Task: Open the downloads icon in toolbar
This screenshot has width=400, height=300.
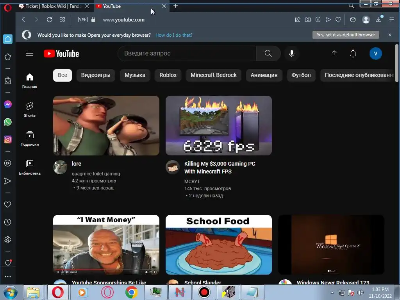Action: tap(379, 20)
